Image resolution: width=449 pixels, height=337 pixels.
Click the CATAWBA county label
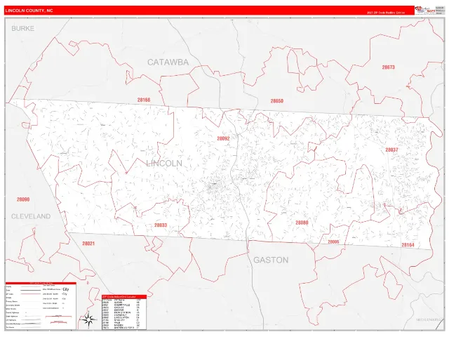click(x=168, y=62)
